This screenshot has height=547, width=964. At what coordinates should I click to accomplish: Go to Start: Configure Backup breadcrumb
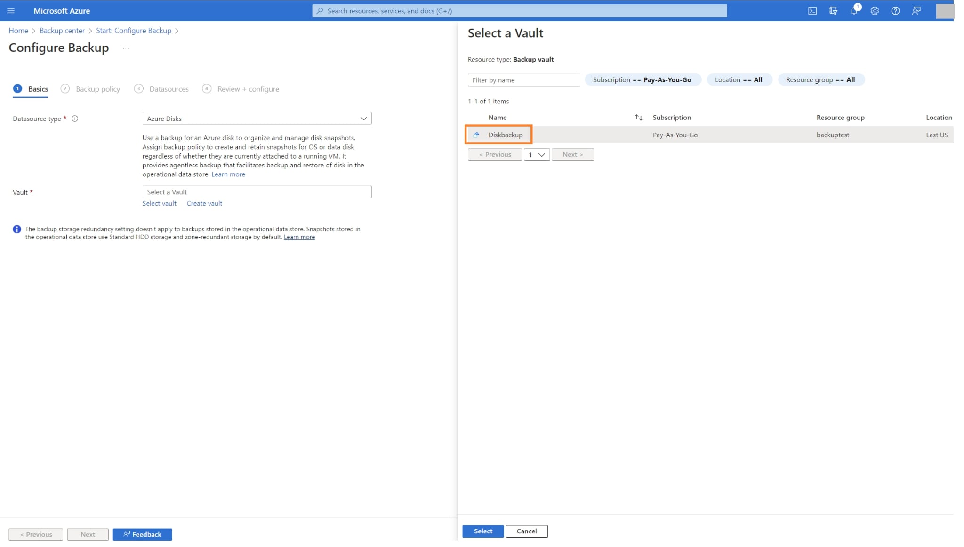coord(134,31)
